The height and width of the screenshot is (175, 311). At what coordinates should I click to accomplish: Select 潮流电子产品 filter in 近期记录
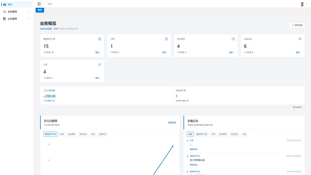coord(202,134)
